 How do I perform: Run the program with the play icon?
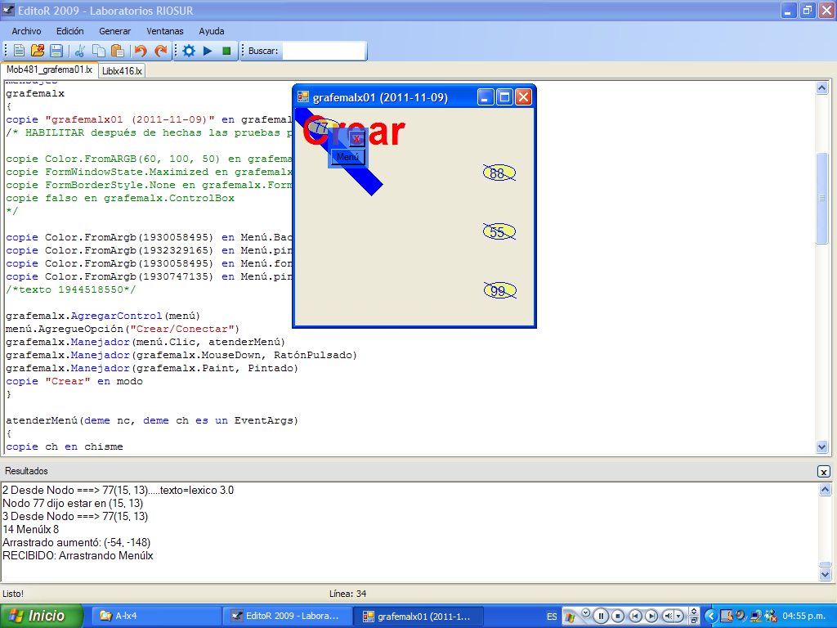point(208,51)
